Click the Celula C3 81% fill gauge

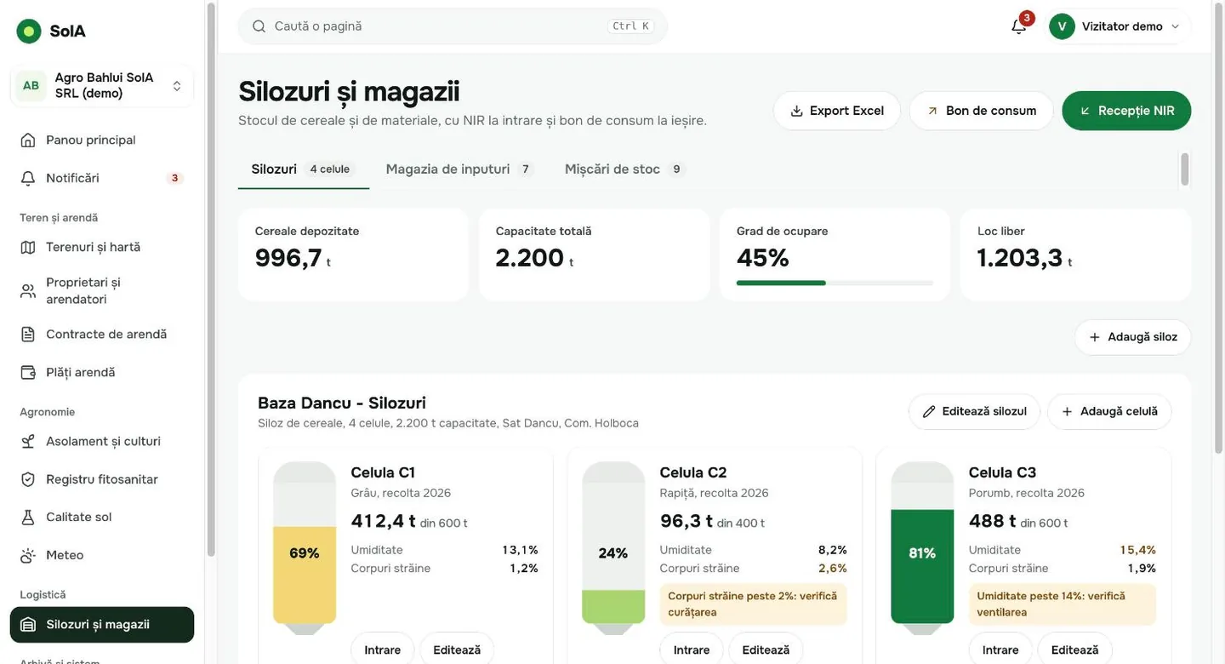point(922,548)
